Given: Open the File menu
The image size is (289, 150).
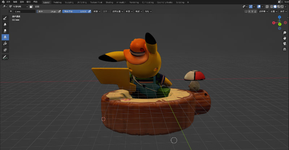Looking at the screenshot, I should pyautogui.click(x=8, y=2).
